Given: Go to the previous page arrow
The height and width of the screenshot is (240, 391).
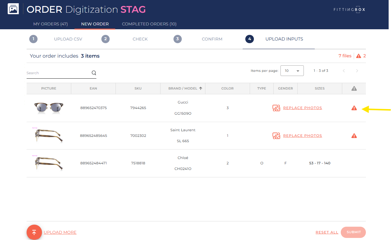Looking at the screenshot, I should (344, 71).
